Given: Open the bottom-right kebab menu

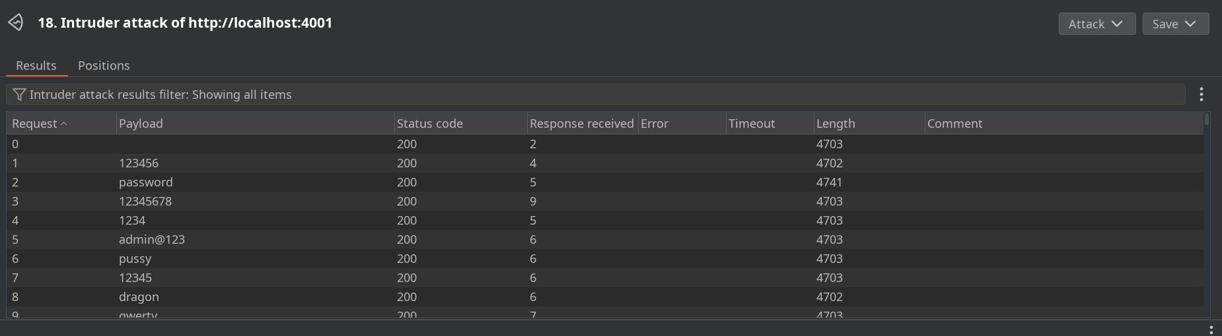Looking at the screenshot, I should [1210, 329].
